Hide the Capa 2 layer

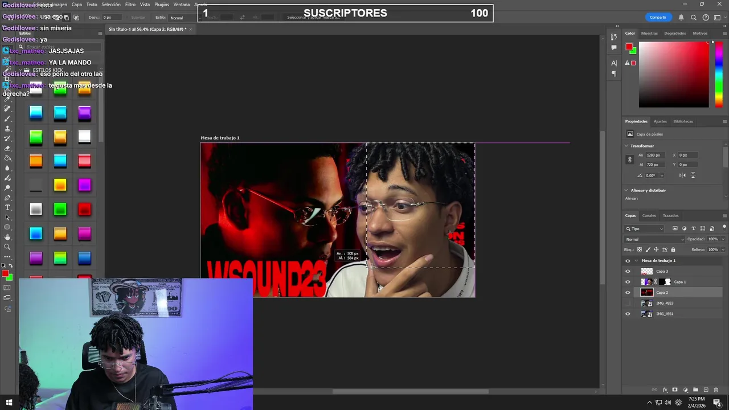click(628, 293)
